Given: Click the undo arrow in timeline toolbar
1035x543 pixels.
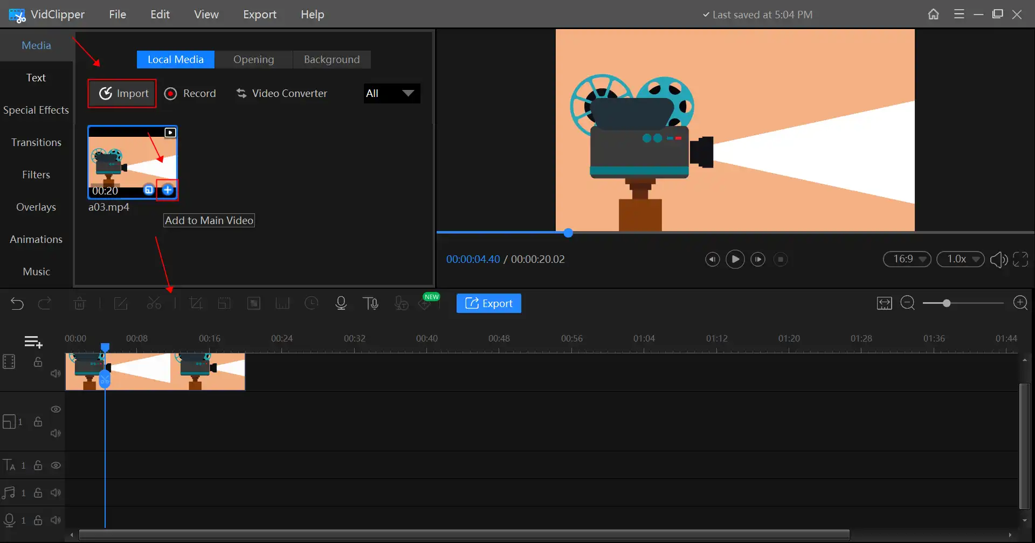Looking at the screenshot, I should [17, 304].
